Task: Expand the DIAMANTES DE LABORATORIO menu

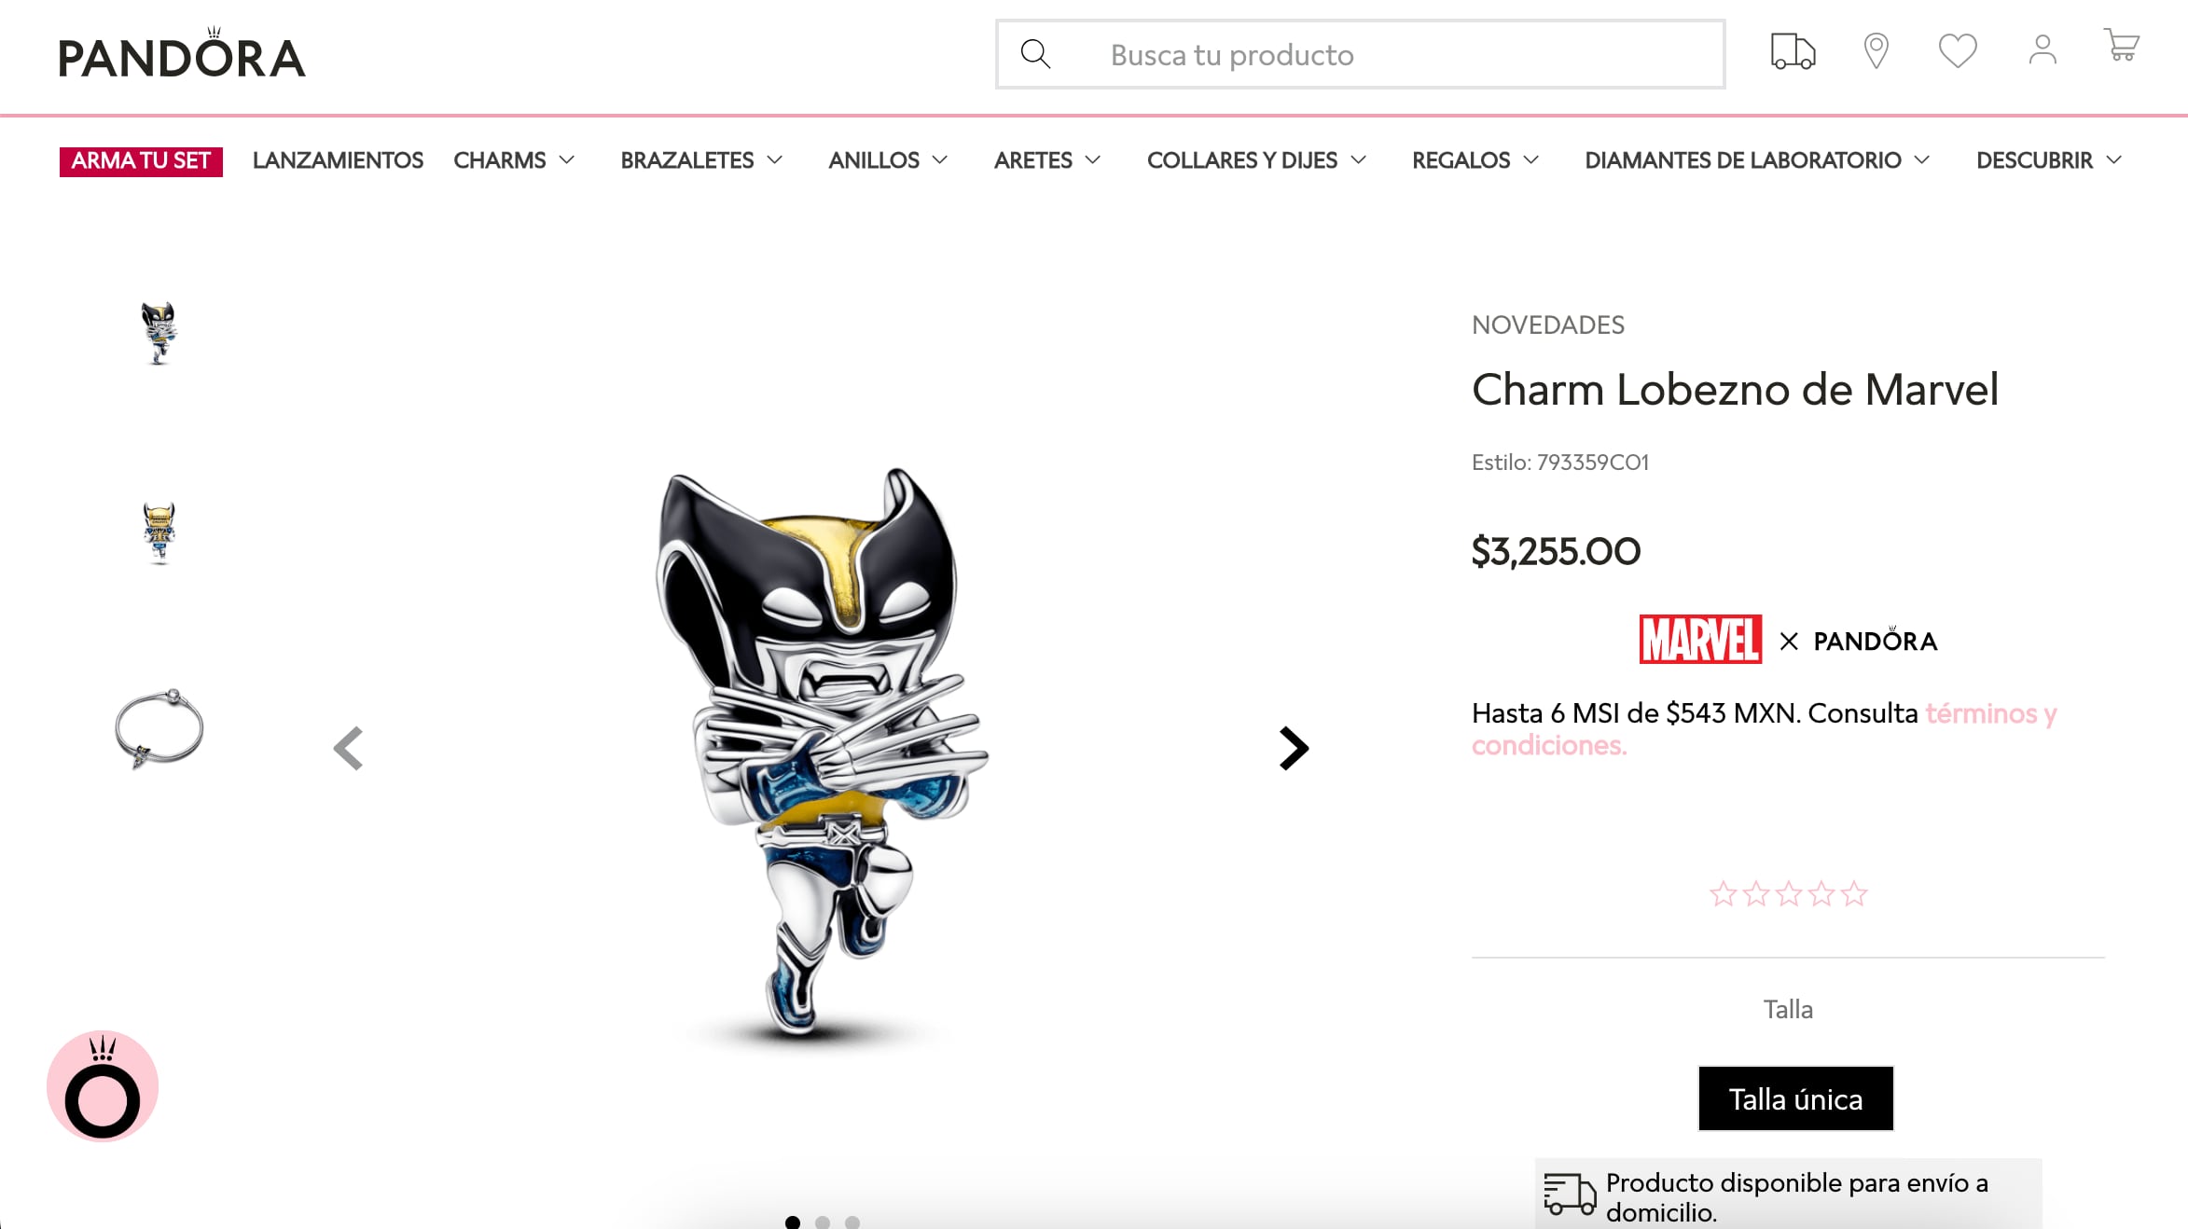Action: pos(1757,159)
